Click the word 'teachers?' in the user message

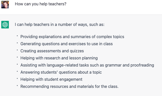[x=57, y=4]
